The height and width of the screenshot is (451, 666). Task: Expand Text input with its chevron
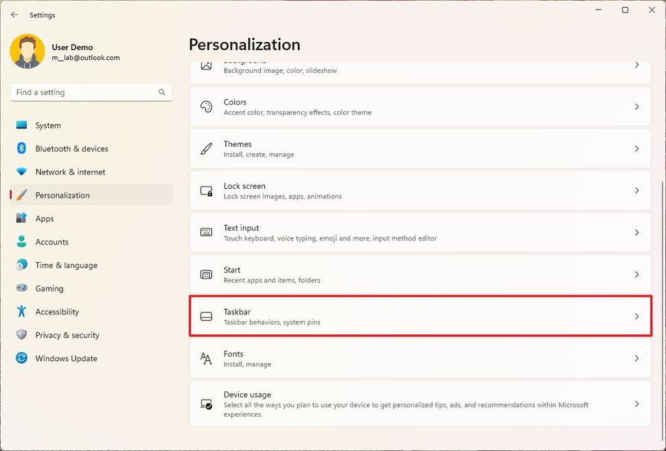pyautogui.click(x=636, y=233)
